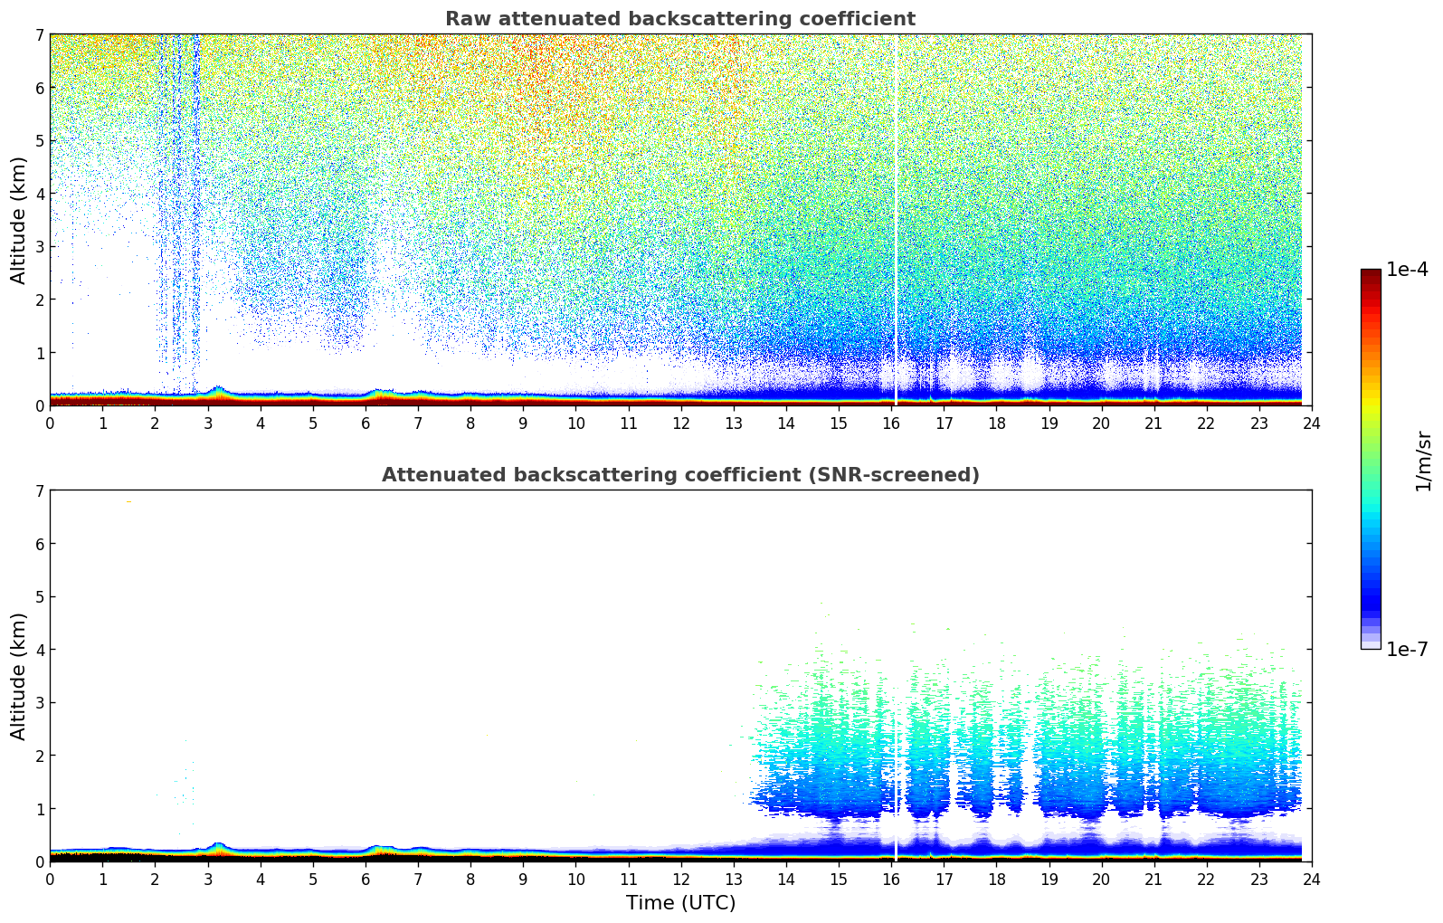The width and height of the screenshot is (1443, 923).
Task: Click the backscatter color bar gradient
Action: click(1371, 459)
